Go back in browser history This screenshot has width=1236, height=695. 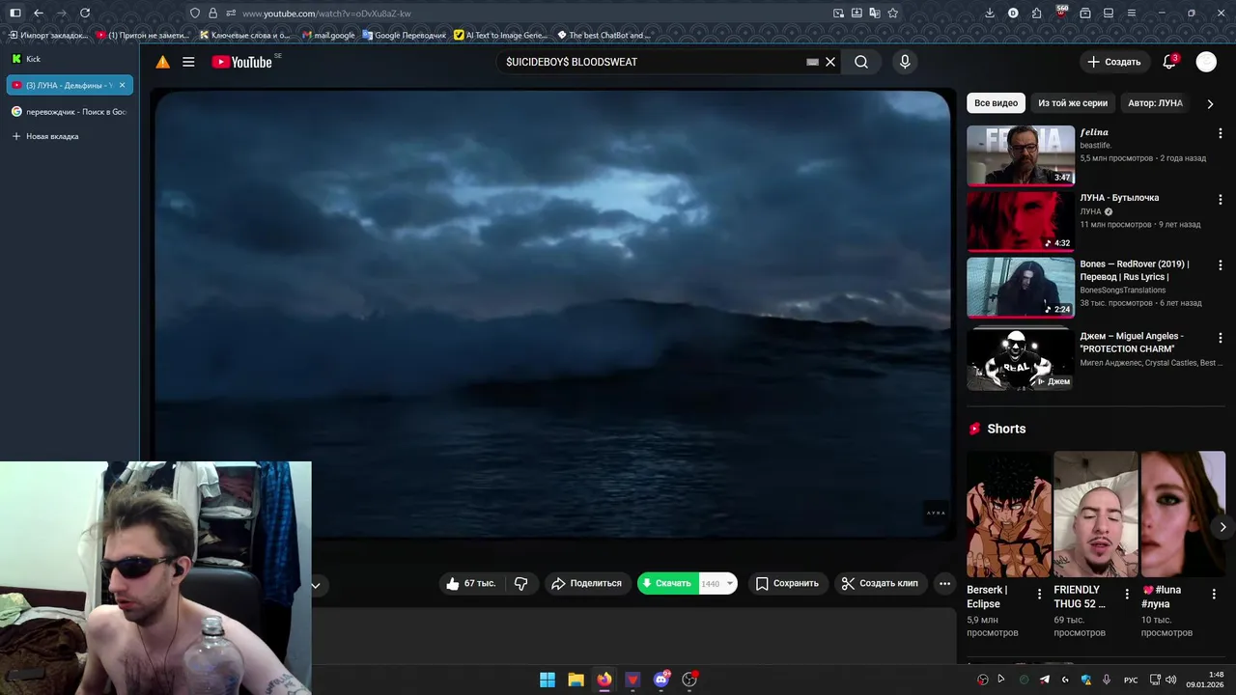pyautogui.click(x=39, y=14)
